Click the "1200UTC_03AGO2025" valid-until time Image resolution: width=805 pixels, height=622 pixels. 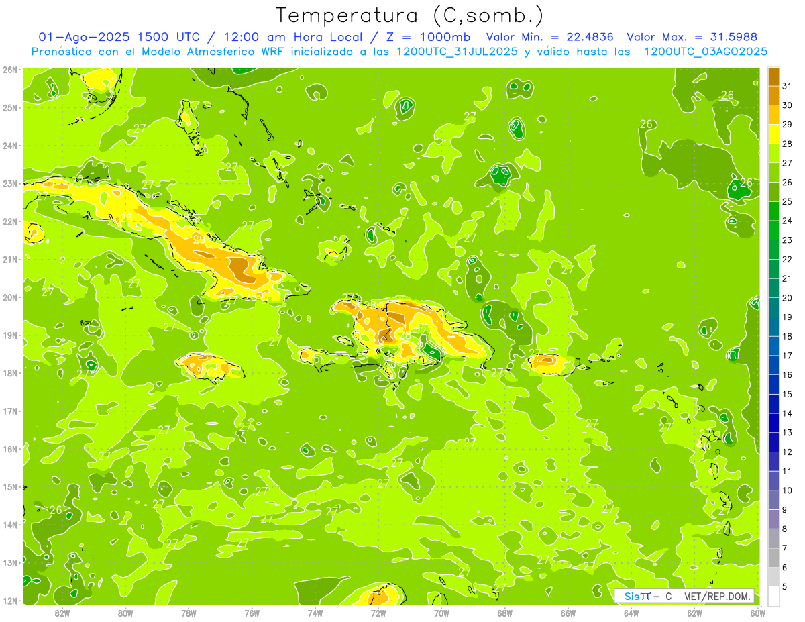point(706,51)
